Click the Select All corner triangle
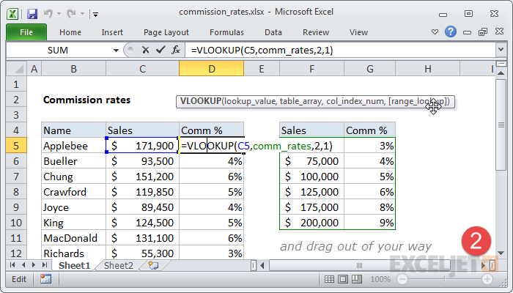 [x=16, y=69]
